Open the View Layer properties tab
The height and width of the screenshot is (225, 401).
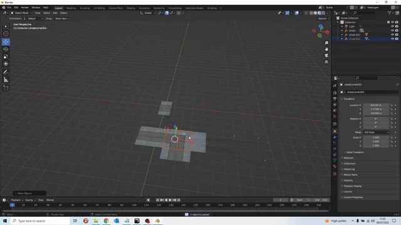pos(335,104)
